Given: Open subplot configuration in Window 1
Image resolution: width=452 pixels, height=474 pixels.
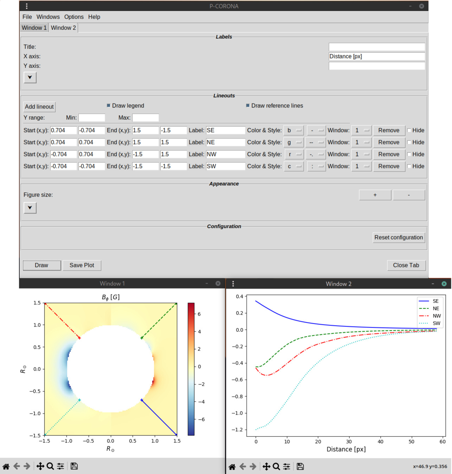Looking at the screenshot, I should (61, 466).
